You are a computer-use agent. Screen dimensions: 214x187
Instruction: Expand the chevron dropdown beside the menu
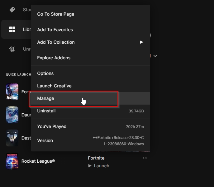tap(155, 56)
